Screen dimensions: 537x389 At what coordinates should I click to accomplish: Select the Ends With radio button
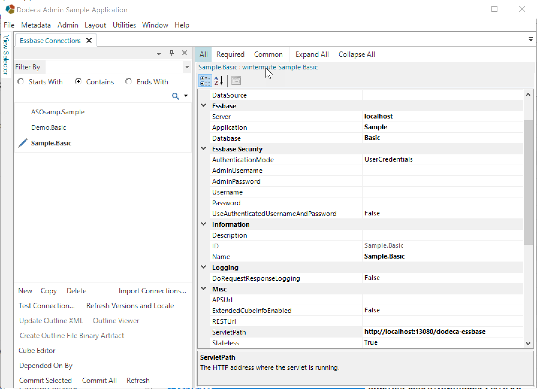pyautogui.click(x=129, y=81)
